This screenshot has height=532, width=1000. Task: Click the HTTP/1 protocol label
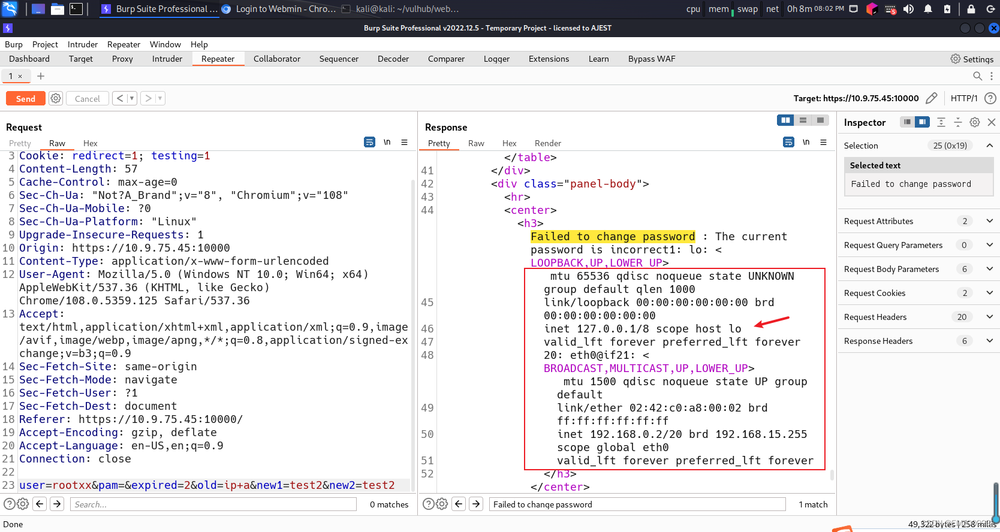pos(963,98)
